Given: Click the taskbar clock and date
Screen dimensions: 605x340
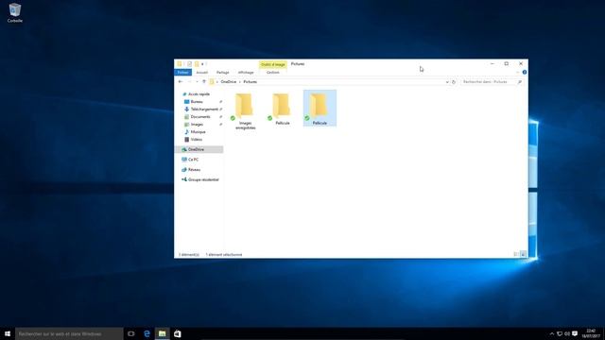Looking at the screenshot, I should coord(591,333).
